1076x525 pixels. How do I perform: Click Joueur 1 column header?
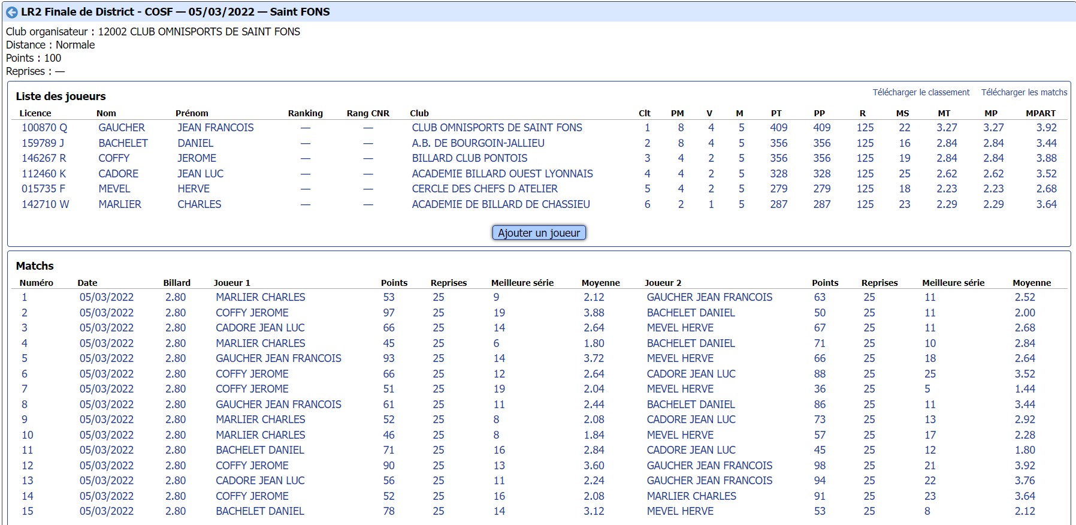(x=232, y=283)
